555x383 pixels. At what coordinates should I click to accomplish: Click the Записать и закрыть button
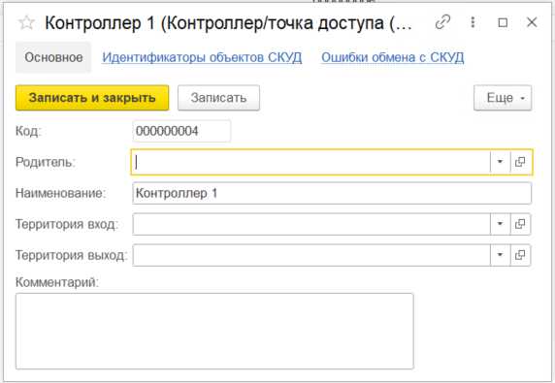(92, 98)
